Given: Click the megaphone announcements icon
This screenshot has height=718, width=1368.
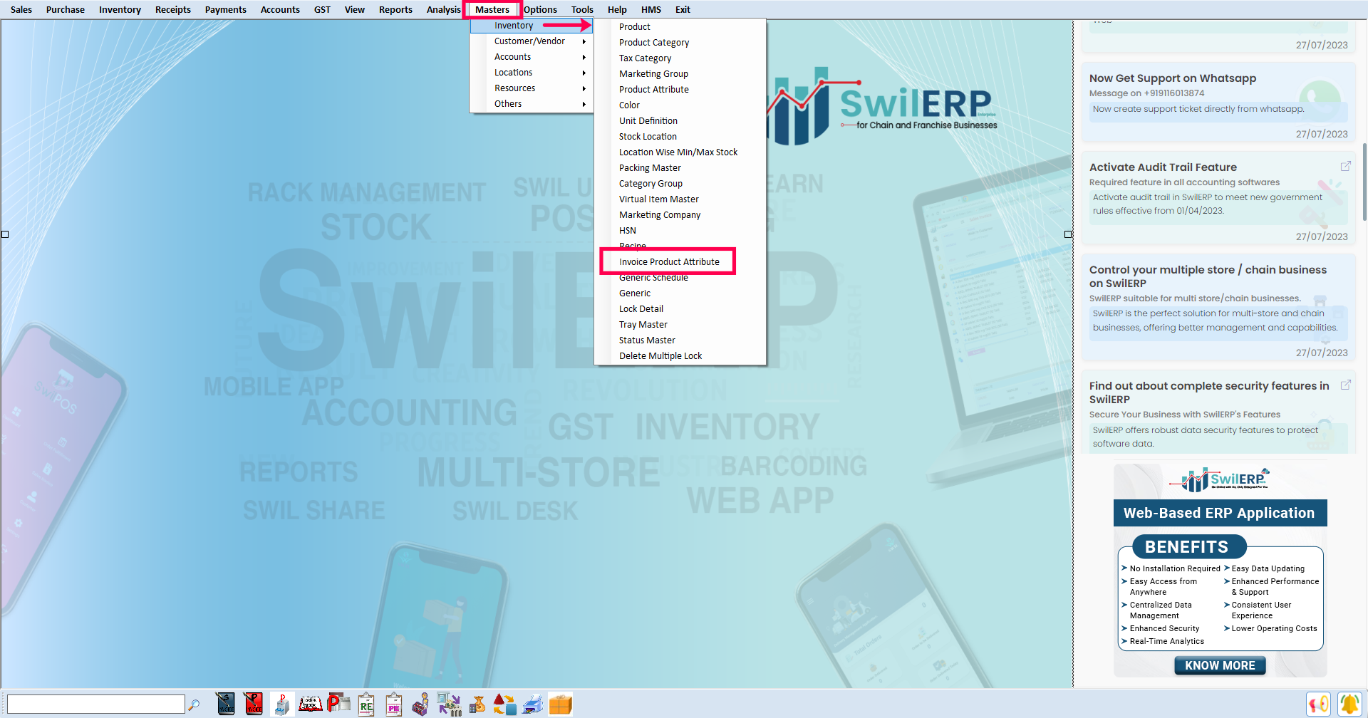Looking at the screenshot, I should tap(1318, 704).
